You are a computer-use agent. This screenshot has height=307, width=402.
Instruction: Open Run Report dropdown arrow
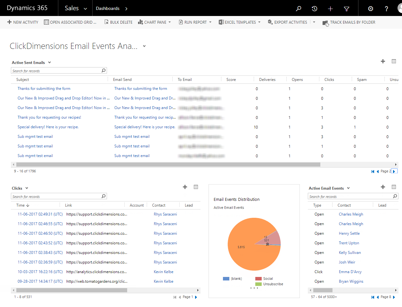[210, 22]
